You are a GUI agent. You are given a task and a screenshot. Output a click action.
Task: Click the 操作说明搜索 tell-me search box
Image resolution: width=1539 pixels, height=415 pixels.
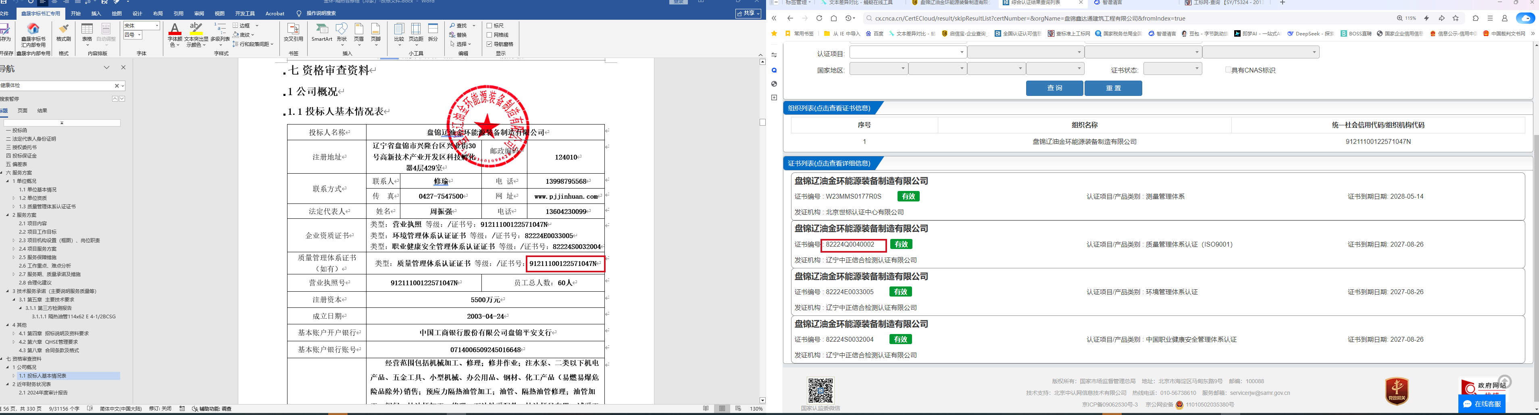tap(321, 13)
